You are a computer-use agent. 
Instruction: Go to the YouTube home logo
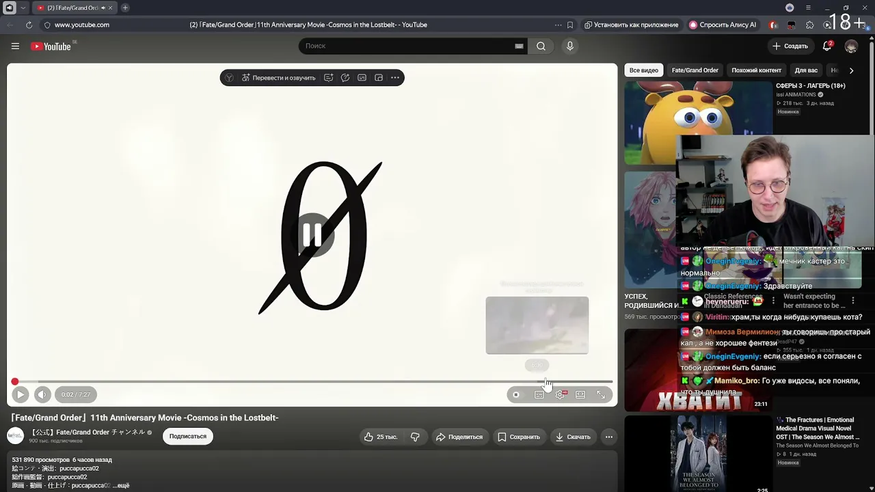(x=51, y=46)
